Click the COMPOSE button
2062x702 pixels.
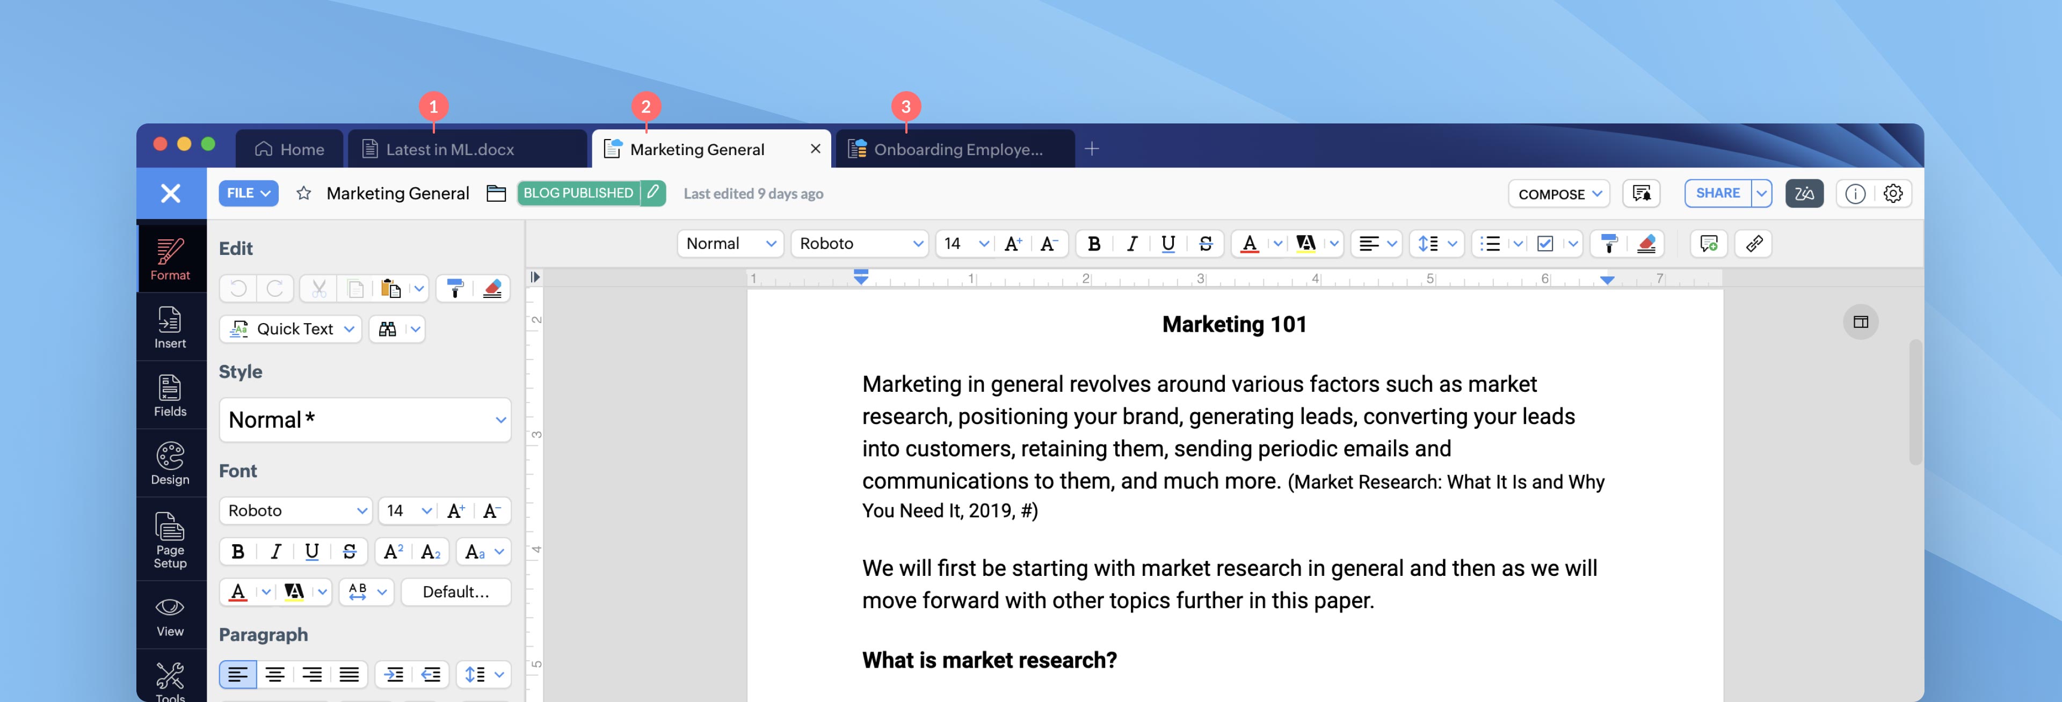point(1557,193)
